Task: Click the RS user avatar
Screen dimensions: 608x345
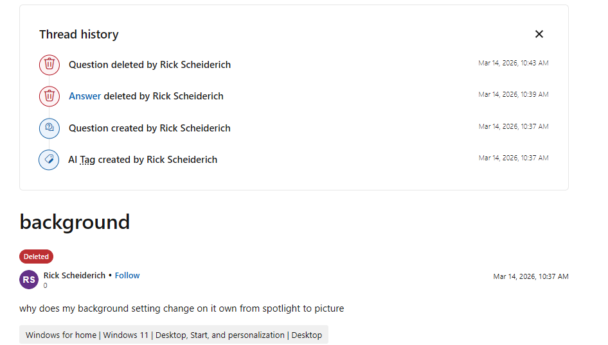Action: [x=29, y=280]
